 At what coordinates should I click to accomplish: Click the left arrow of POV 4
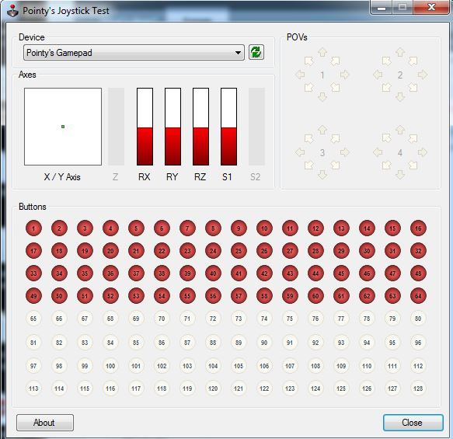[x=378, y=152]
